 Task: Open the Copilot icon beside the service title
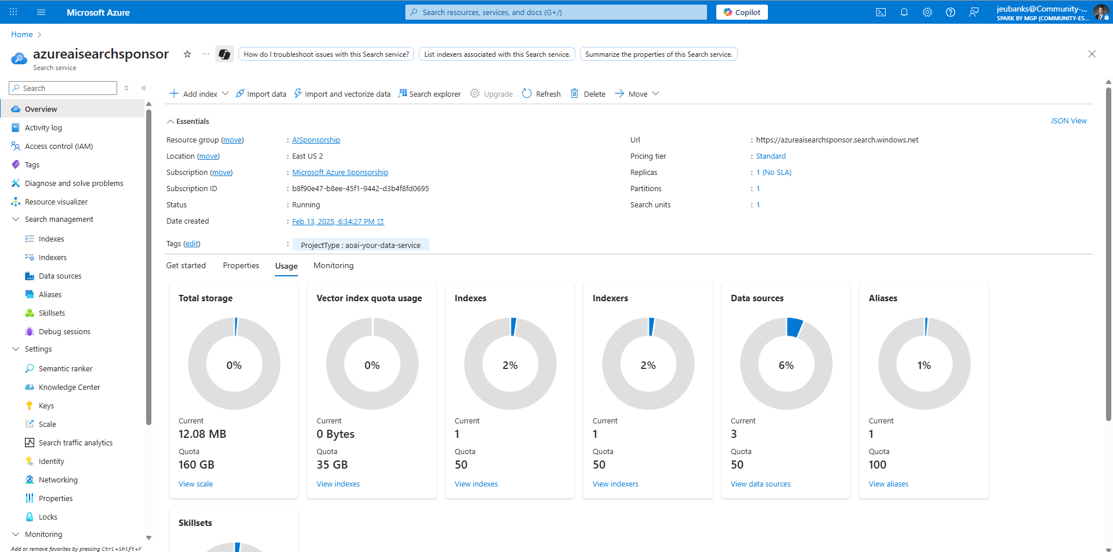click(224, 54)
